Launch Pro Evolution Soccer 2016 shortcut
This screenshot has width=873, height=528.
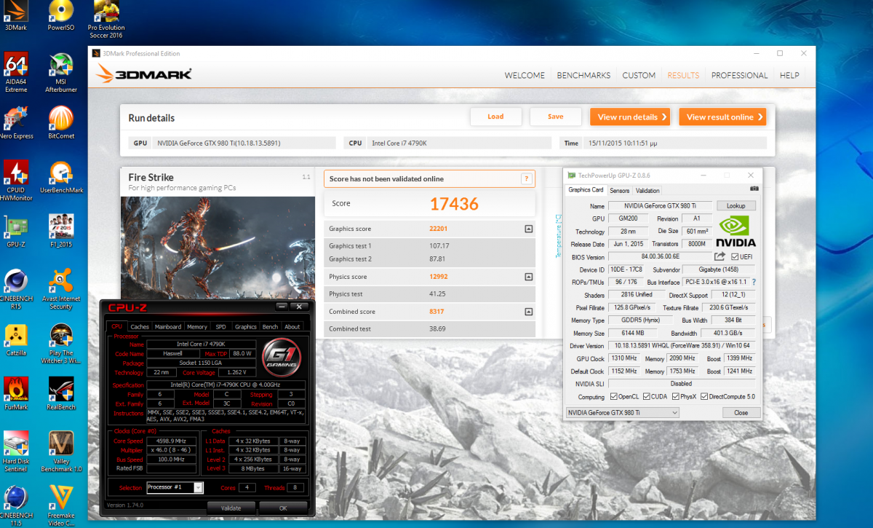click(x=108, y=20)
